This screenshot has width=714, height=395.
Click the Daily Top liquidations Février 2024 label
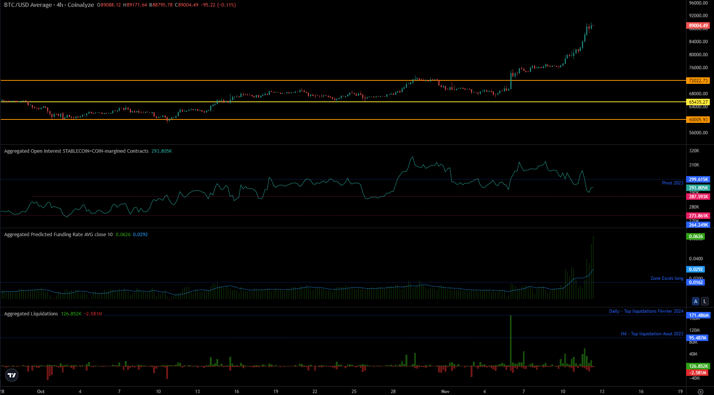[x=646, y=311]
